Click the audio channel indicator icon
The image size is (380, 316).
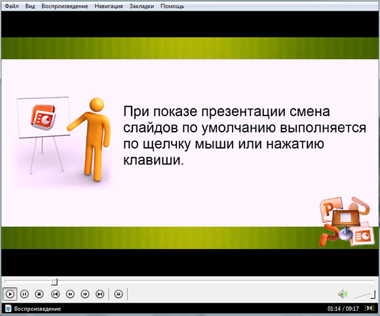370,309
